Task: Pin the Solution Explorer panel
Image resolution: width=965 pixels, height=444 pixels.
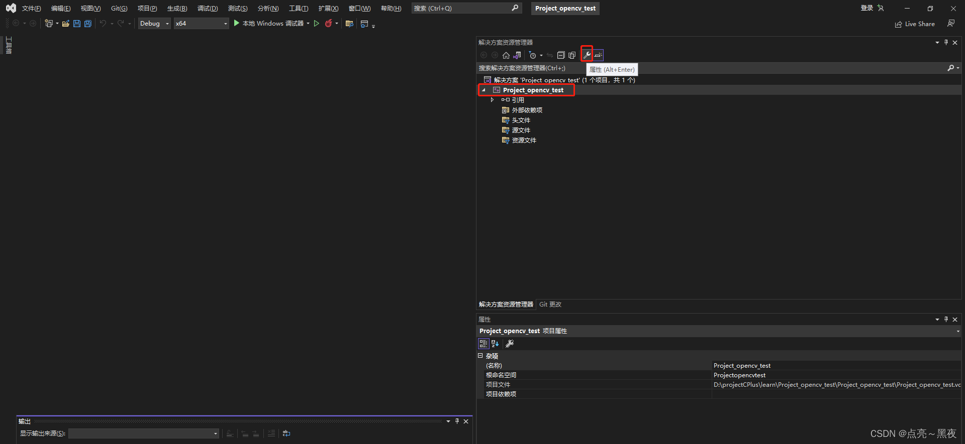Action: pyautogui.click(x=946, y=43)
